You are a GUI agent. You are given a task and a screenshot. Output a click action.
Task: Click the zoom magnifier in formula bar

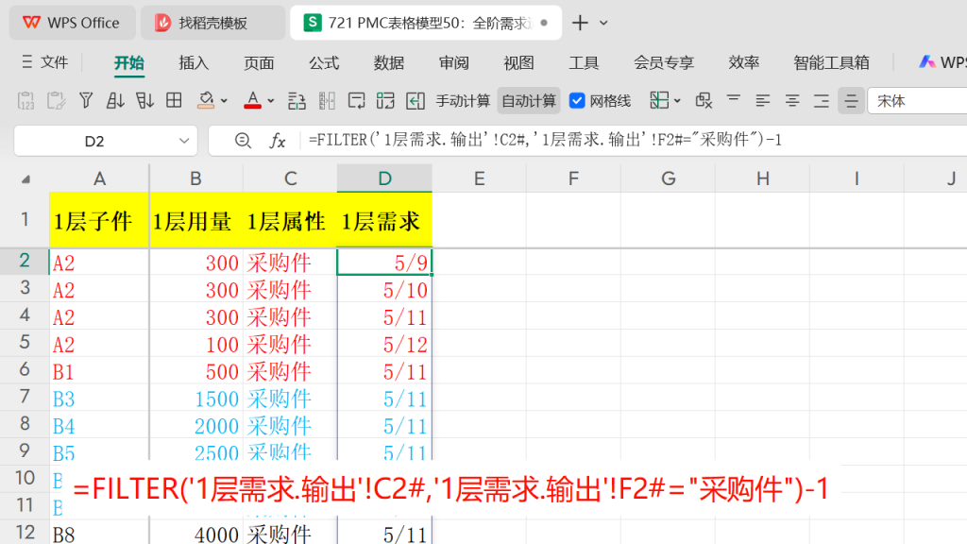point(243,142)
